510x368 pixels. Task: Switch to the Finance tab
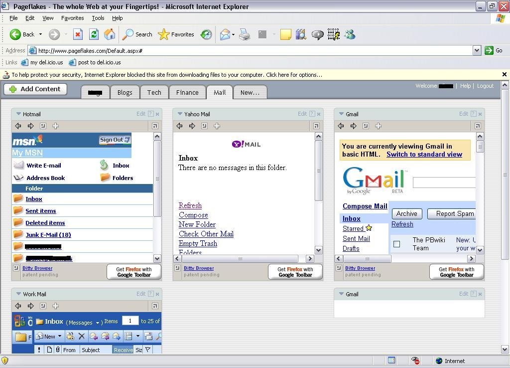(187, 92)
